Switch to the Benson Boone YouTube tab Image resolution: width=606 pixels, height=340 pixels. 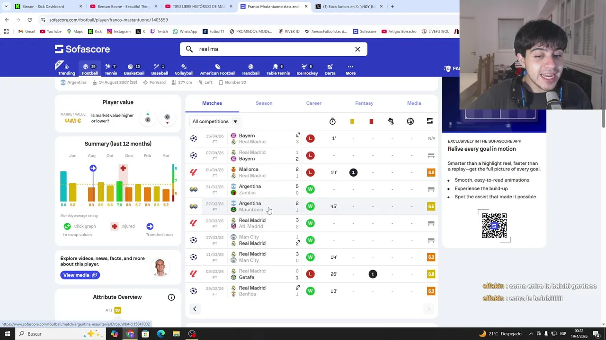click(x=123, y=7)
